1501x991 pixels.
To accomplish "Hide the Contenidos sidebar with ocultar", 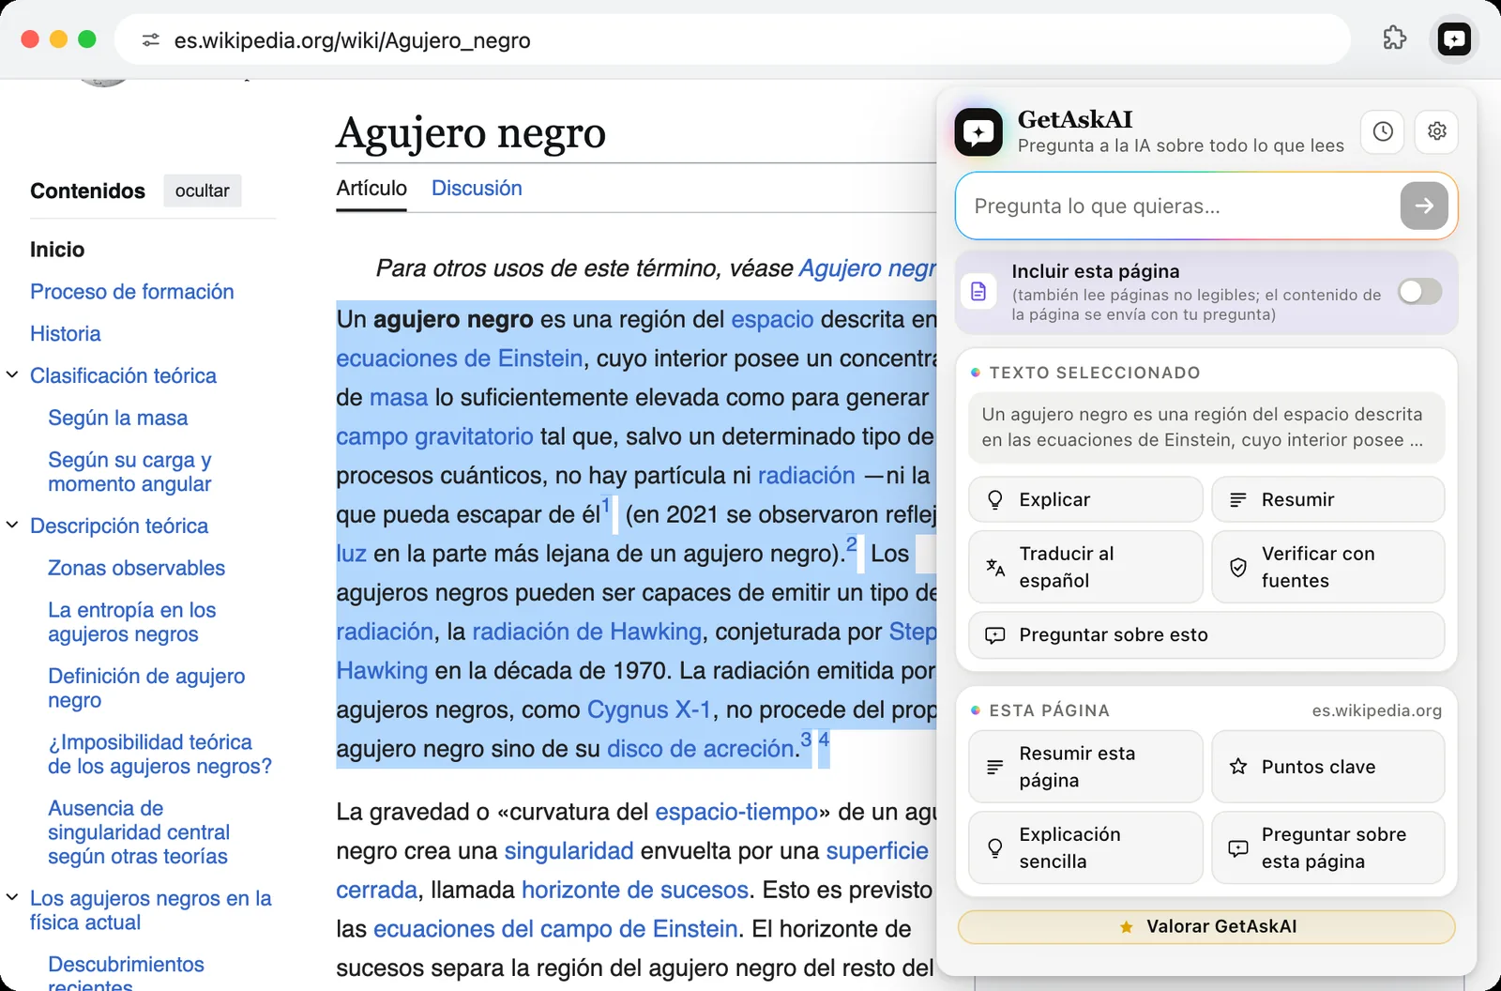I will [203, 191].
